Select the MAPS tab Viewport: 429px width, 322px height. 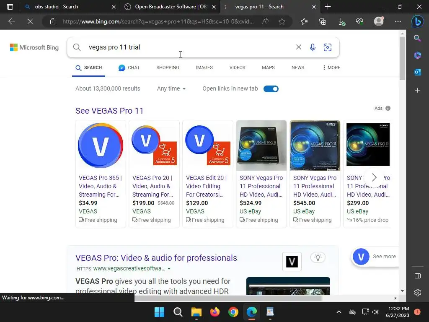coord(268,68)
